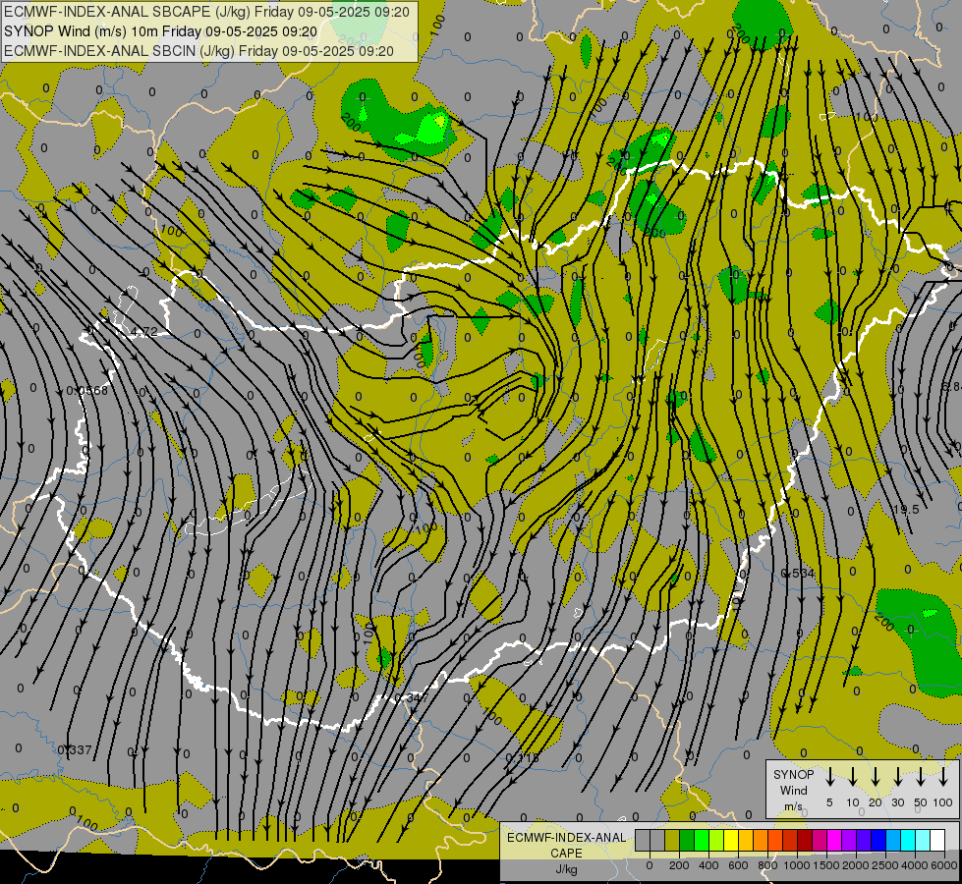
Task: Click the 50 m/s wind arrow in the SYNOP legend
Action: 921,777
